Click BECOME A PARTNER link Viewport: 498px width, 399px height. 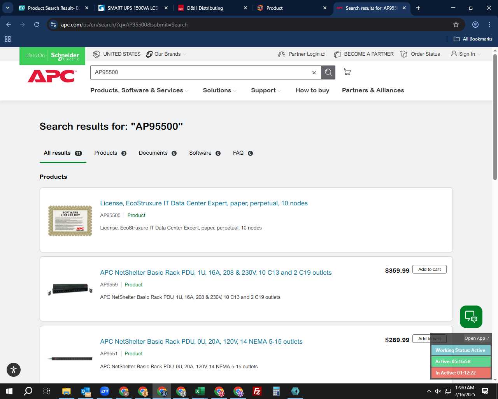pyautogui.click(x=364, y=54)
